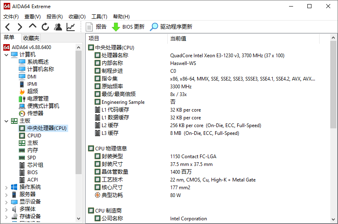
Task: Click the tree panel scrollbar up arrow
Action: [x=79, y=47]
